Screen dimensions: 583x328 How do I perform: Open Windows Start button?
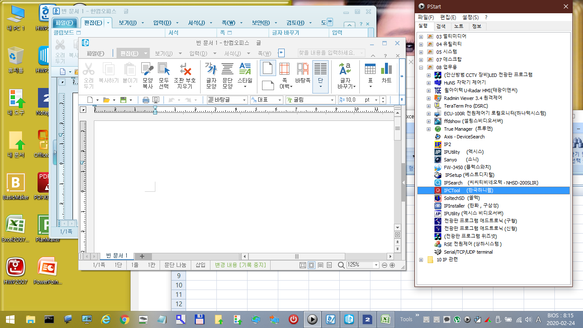(x=10, y=319)
